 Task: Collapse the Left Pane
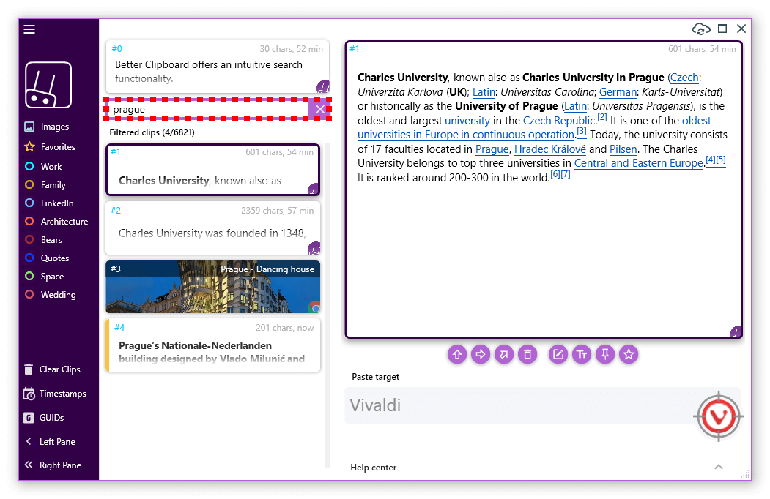pos(50,442)
